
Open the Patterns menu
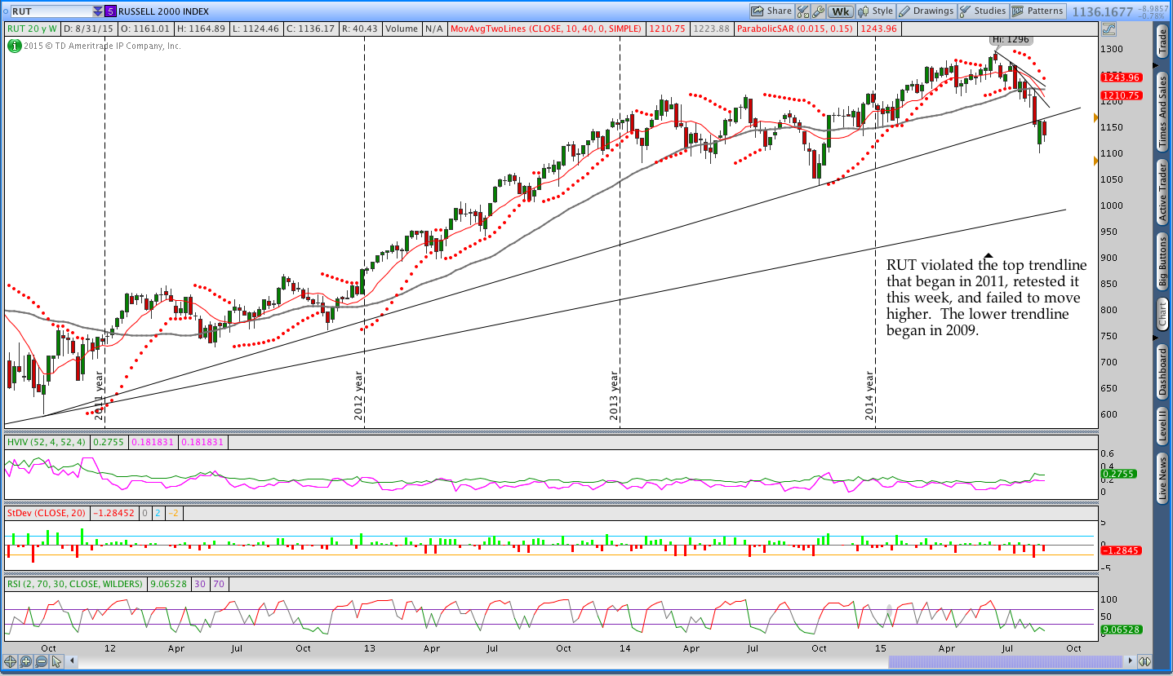pos(1038,11)
